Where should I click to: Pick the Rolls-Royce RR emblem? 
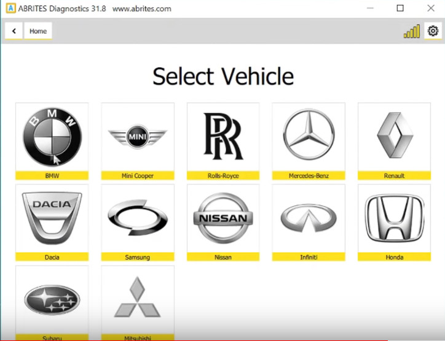click(223, 136)
